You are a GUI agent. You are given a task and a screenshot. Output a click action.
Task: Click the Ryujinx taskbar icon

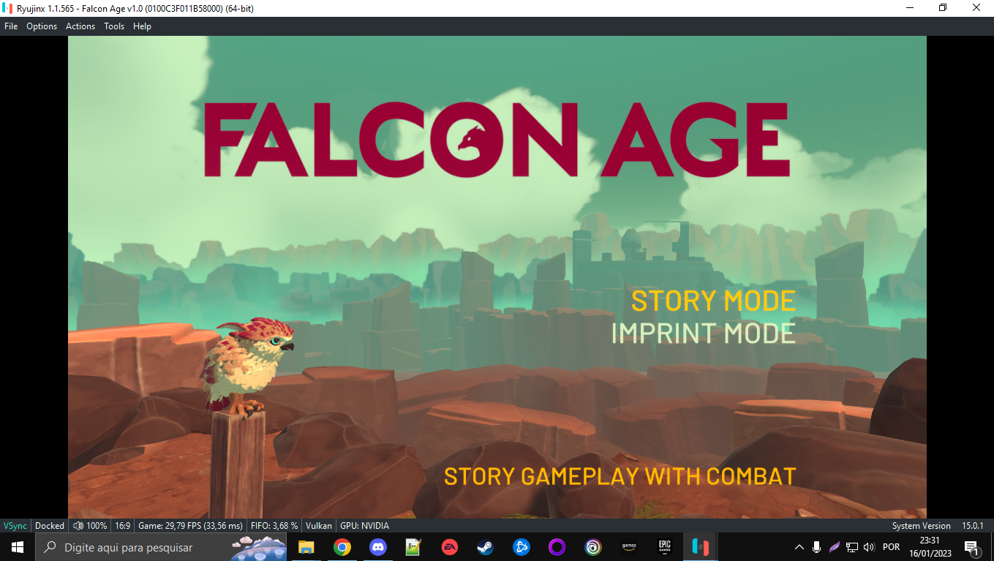[x=700, y=547]
